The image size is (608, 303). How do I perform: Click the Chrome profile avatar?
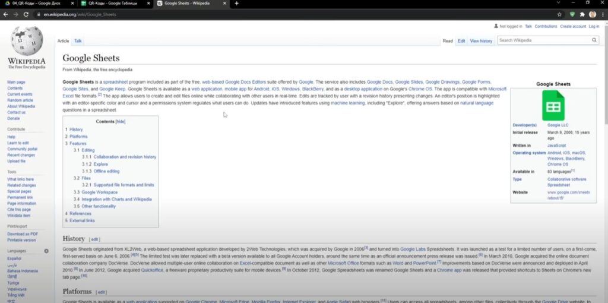593,14
